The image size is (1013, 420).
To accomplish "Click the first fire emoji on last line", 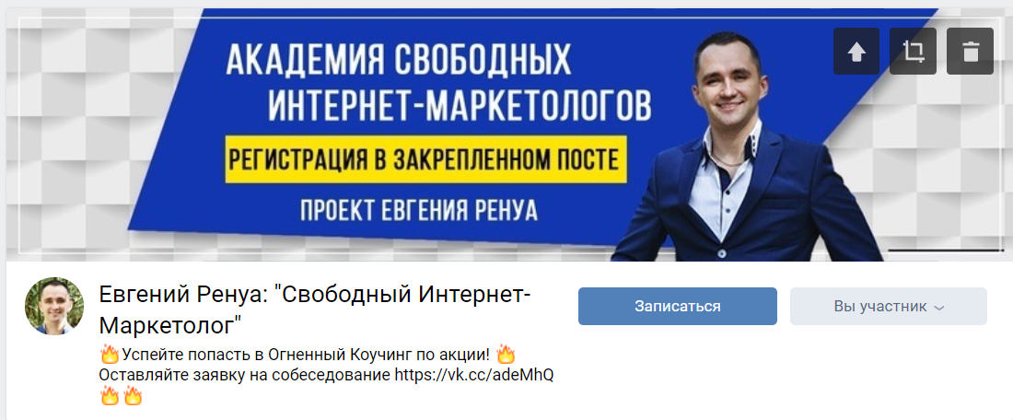I will click(x=110, y=395).
